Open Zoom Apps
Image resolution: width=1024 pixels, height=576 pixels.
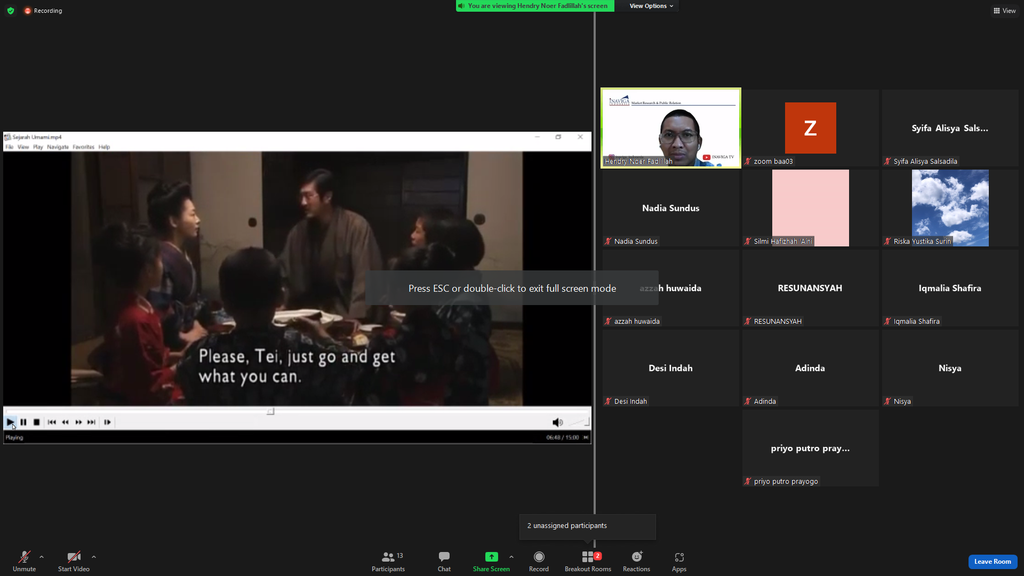[679, 561]
